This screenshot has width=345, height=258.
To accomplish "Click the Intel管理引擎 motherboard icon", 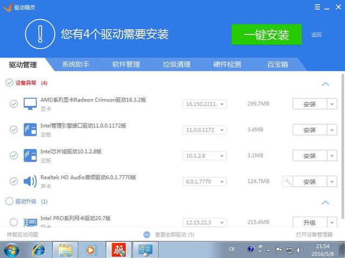I will point(30,130).
